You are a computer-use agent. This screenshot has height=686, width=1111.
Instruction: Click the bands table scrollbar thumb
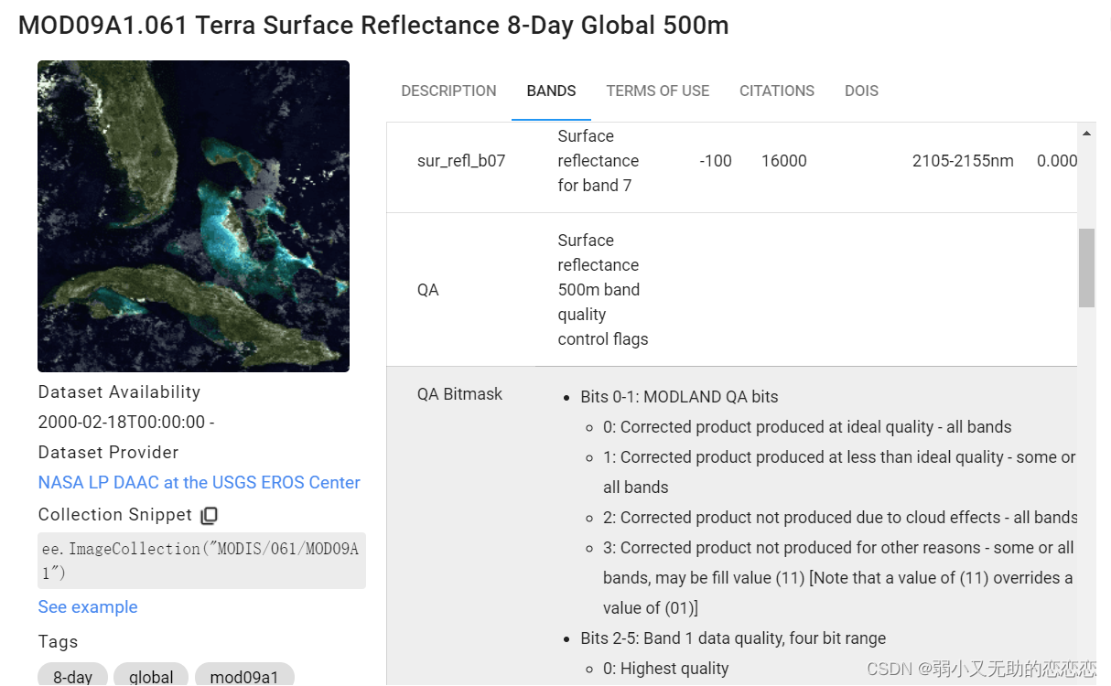pyautogui.click(x=1086, y=267)
